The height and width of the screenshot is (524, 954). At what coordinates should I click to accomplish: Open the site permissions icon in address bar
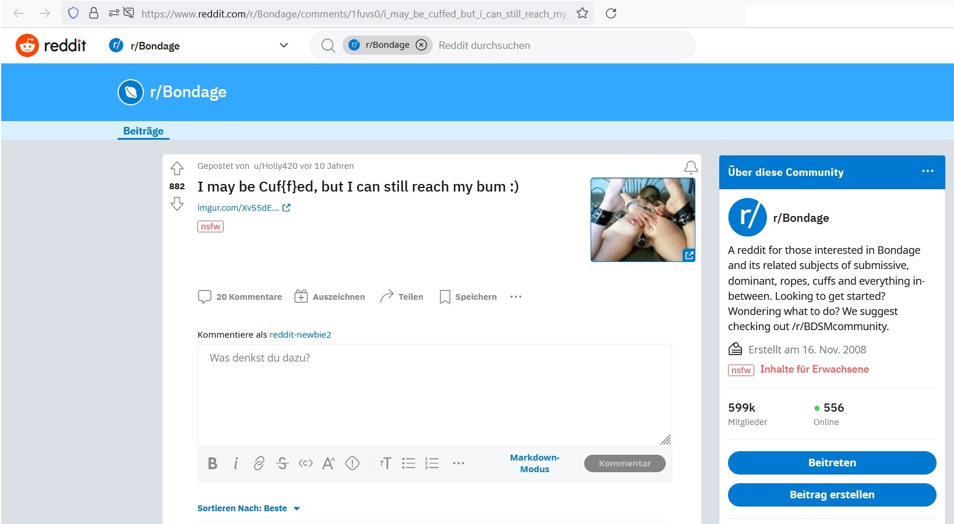(x=114, y=13)
